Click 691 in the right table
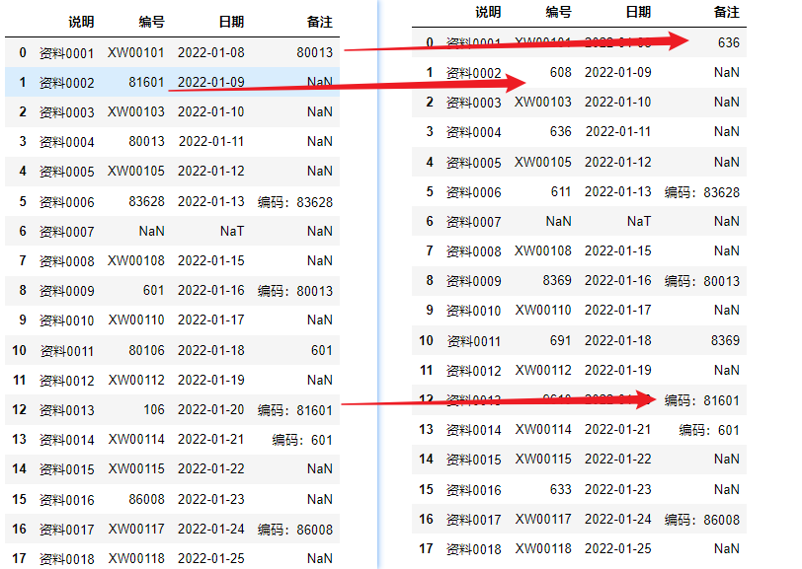The height and width of the screenshot is (569, 802). point(561,340)
